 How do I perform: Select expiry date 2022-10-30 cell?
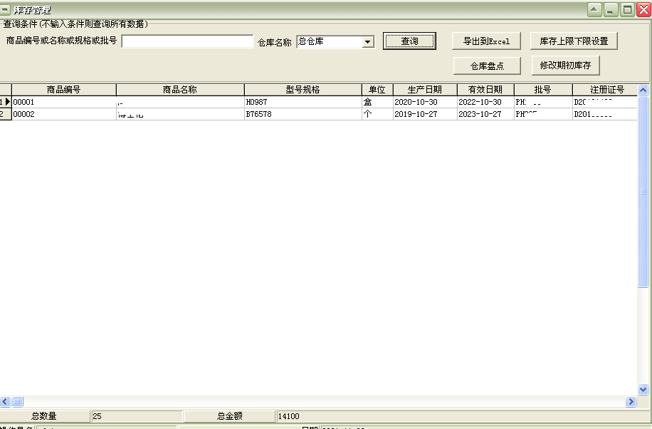point(485,102)
